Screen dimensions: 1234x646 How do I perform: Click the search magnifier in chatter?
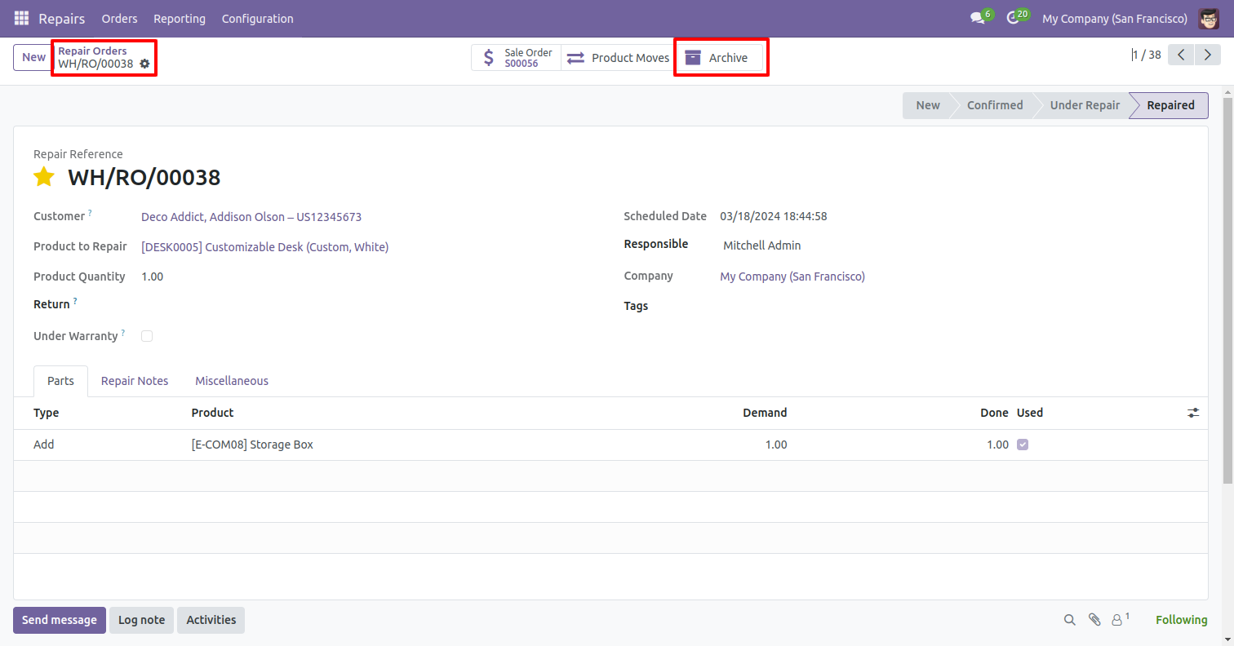1069,620
